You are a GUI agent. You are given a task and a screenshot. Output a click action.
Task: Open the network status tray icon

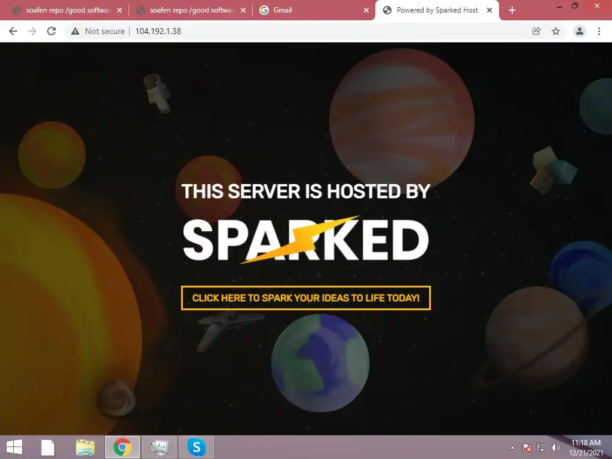tap(541, 448)
